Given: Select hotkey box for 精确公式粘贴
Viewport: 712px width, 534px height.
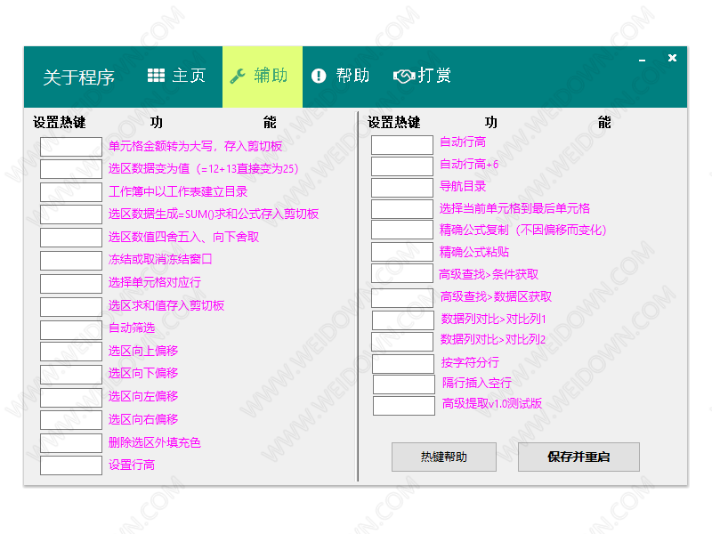Looking at the screenshot, I should click(x=401, y=252).
